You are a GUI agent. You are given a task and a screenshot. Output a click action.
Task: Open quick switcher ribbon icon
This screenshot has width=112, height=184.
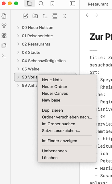[x=4, y=16]
